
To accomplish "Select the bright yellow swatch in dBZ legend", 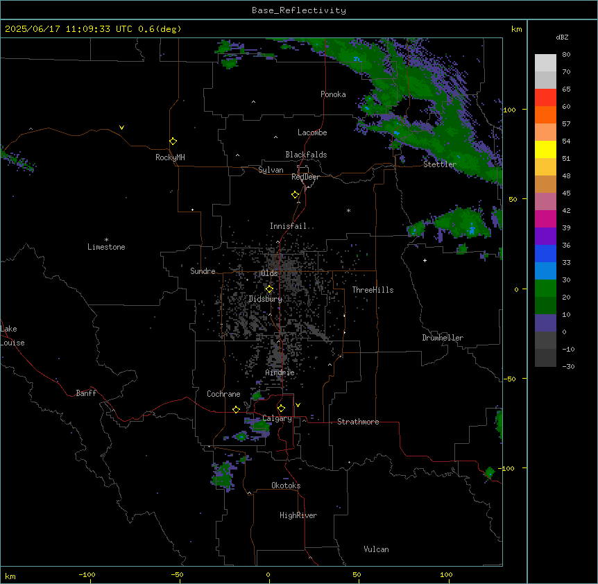I will point(545,149).
